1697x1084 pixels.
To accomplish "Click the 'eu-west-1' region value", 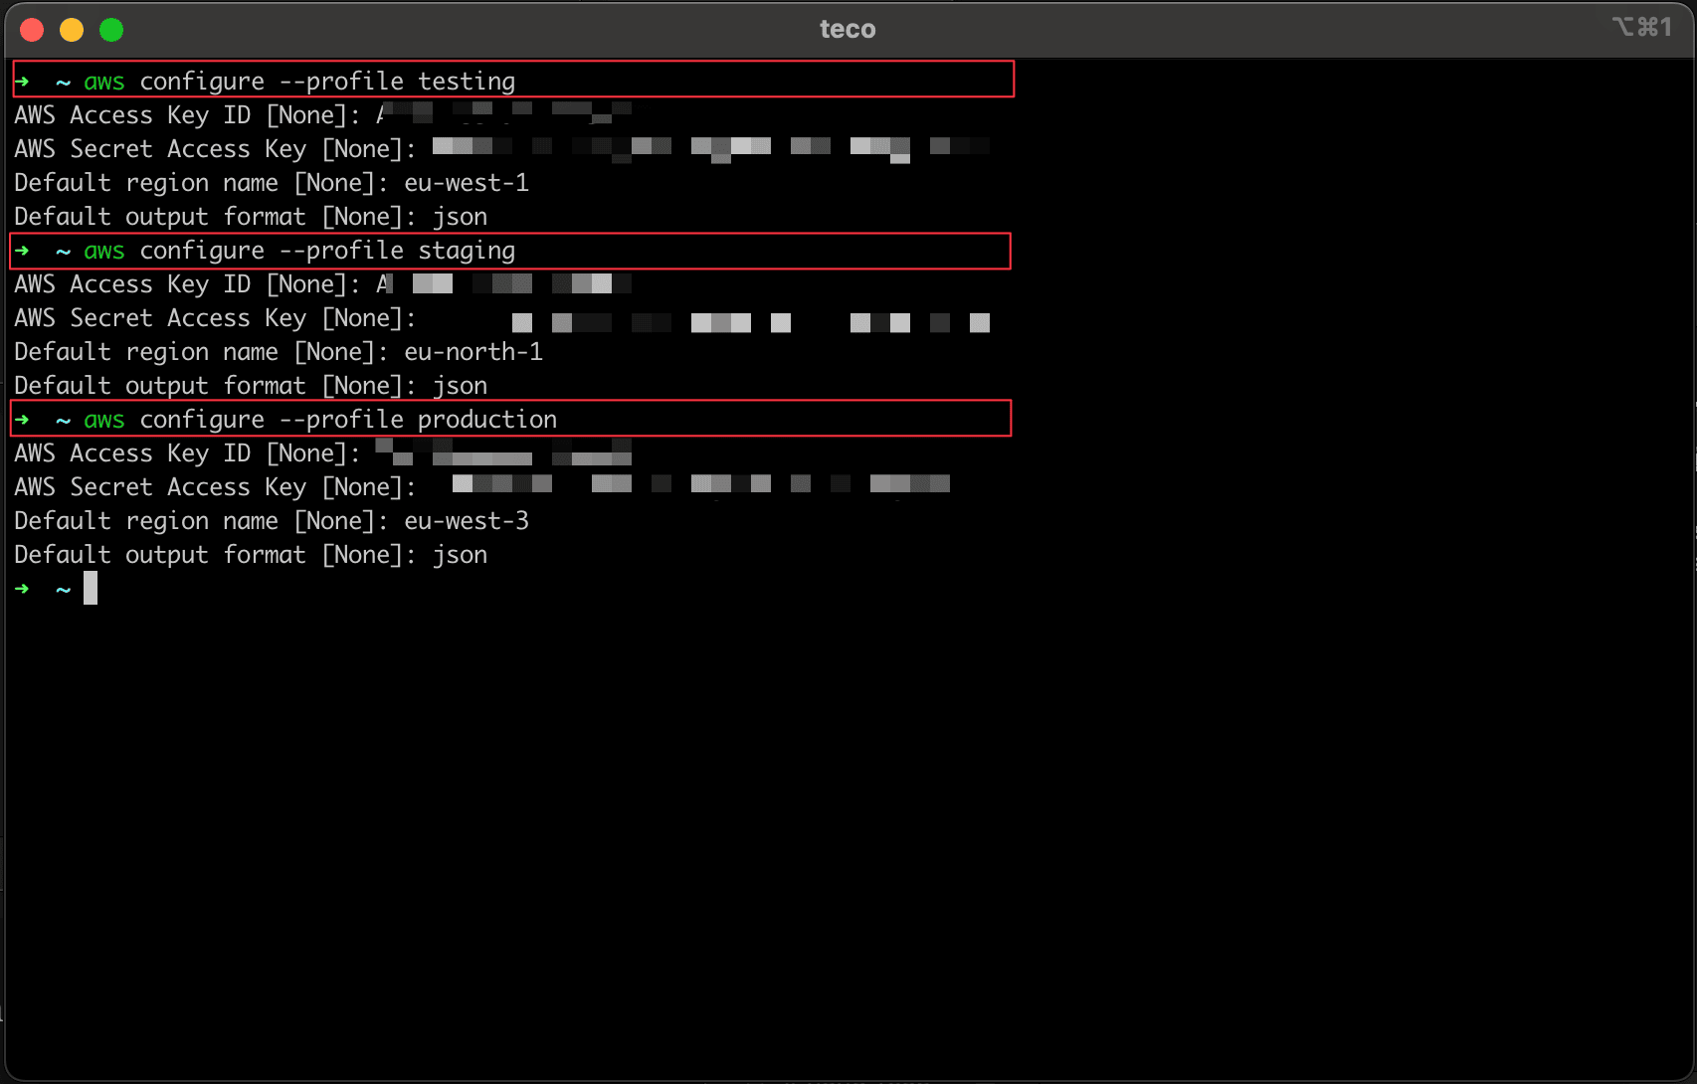I will tap(466, 183).
